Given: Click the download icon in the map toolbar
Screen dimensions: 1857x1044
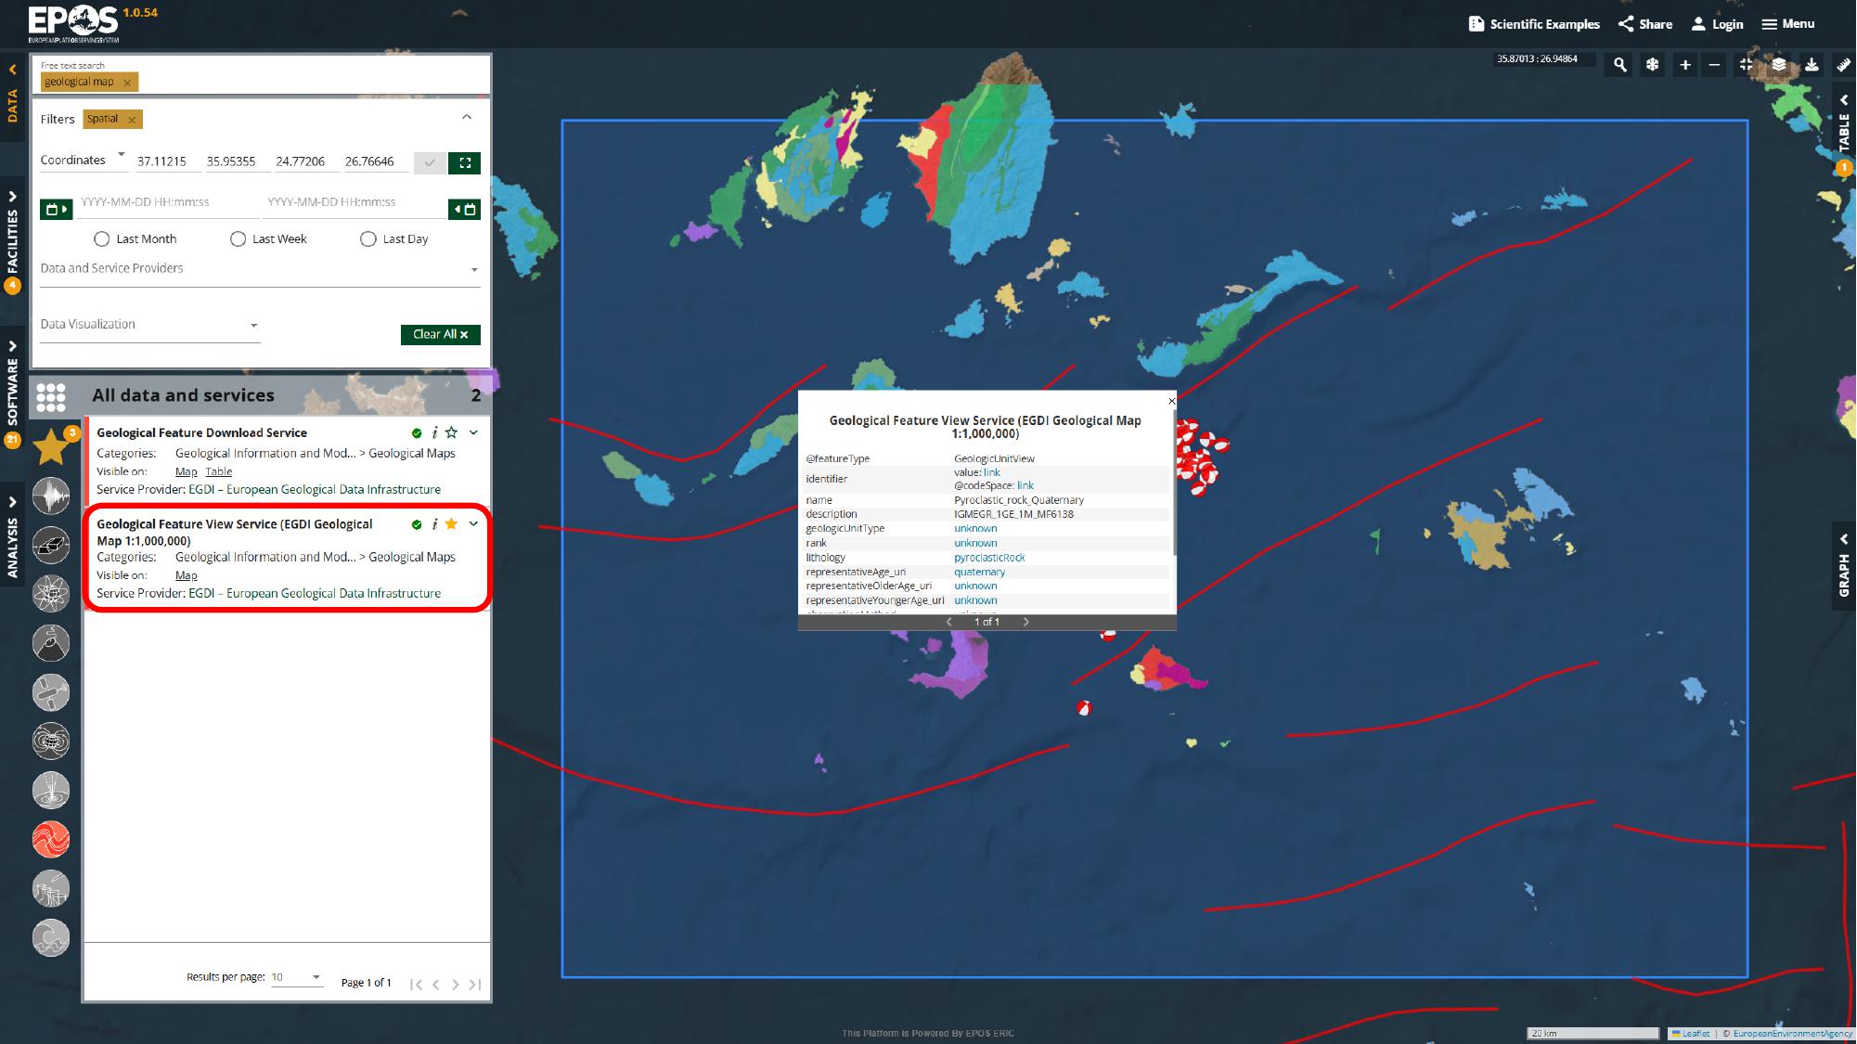Looking at the screenshot, I should [1812, 65].
